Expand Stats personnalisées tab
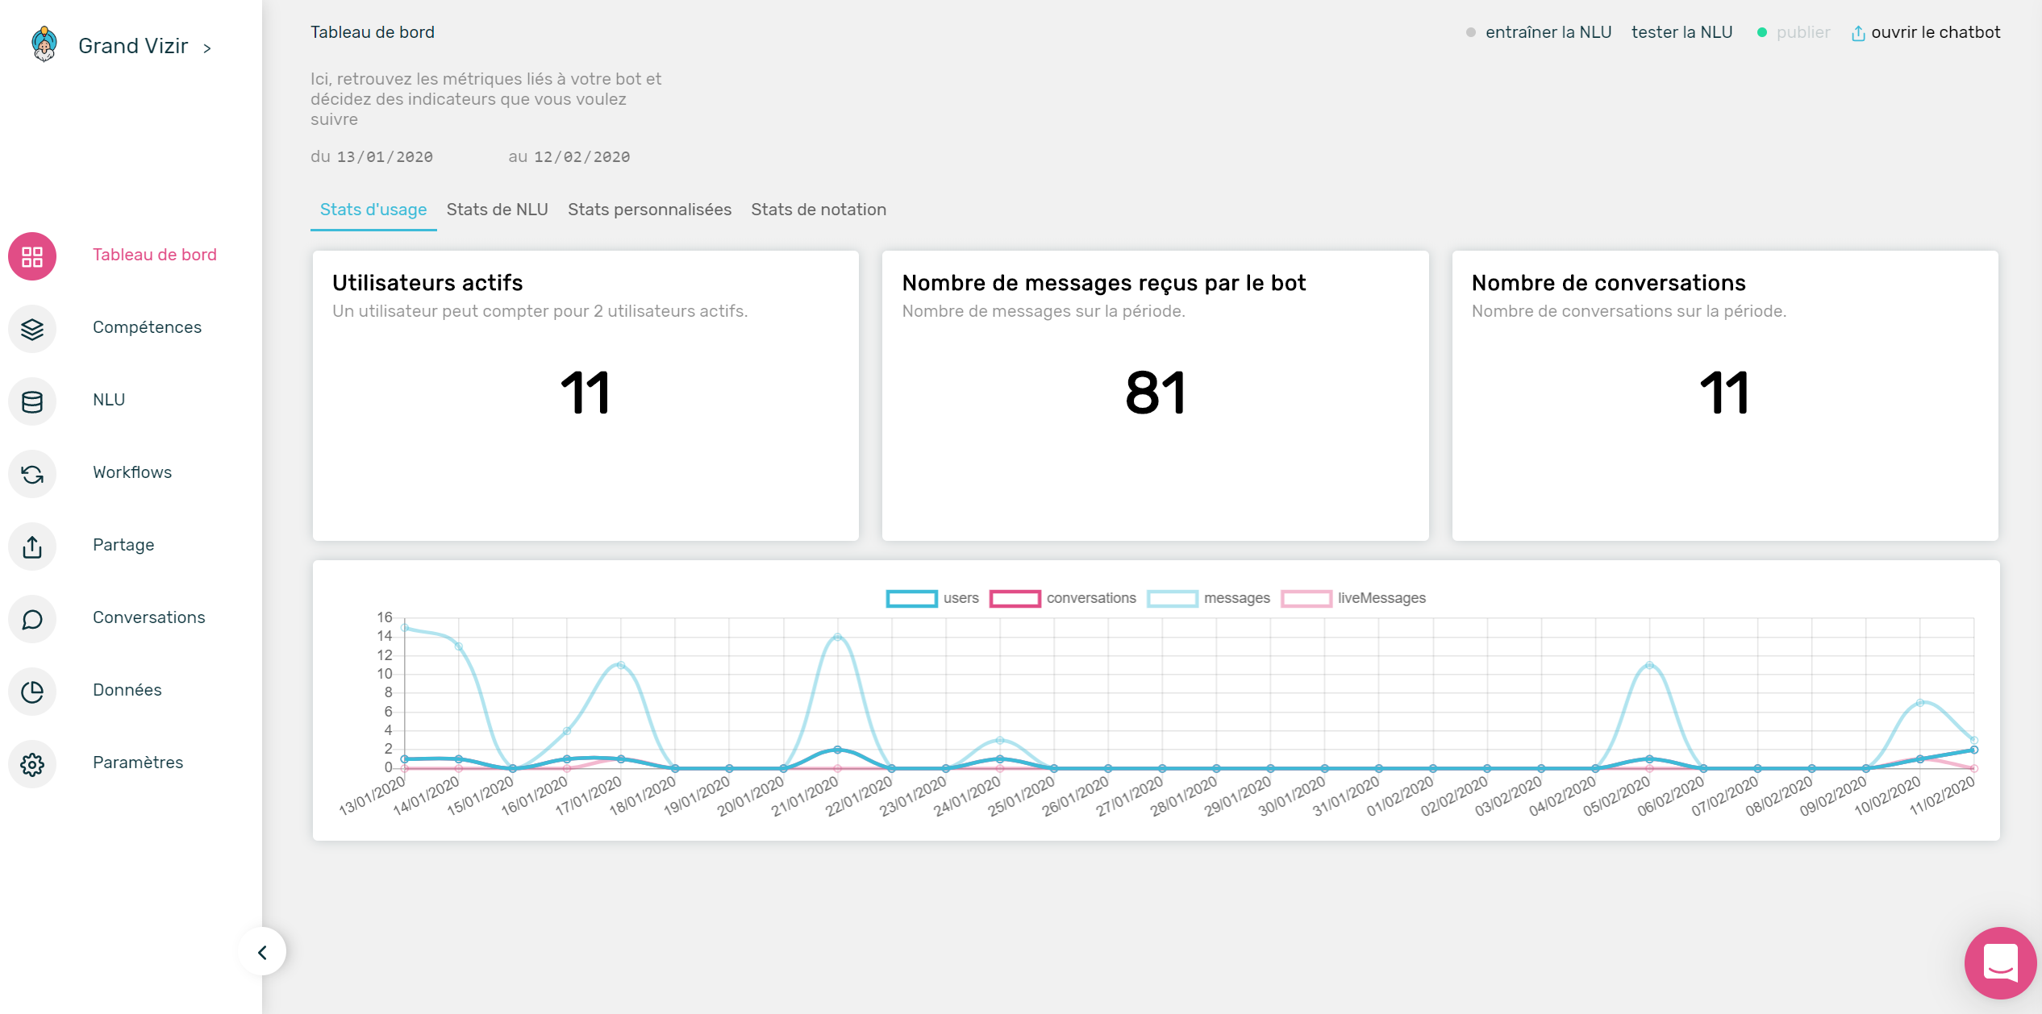Screen dimensions: 2042x1014 pyautogui.click(x=651, y=208)
